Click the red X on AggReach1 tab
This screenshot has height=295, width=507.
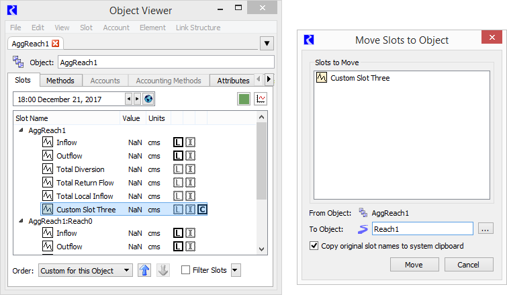(56, 44)
